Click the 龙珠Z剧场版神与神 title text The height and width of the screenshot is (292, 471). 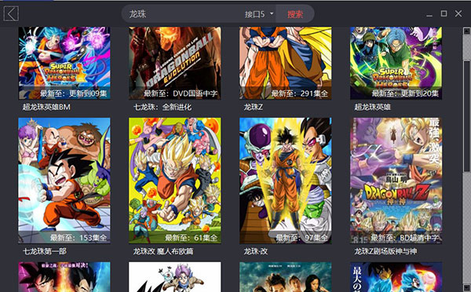pos(385,251)
